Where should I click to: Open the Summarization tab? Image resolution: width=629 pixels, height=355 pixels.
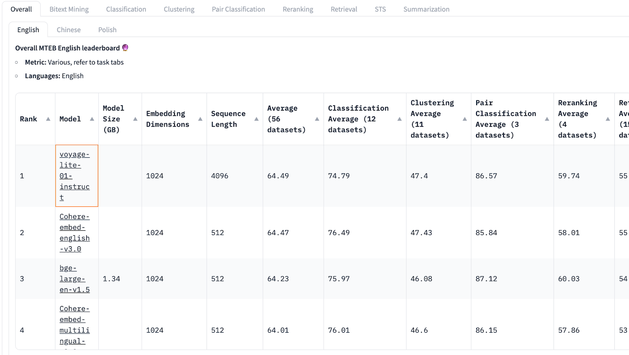[x=426, y=9]
